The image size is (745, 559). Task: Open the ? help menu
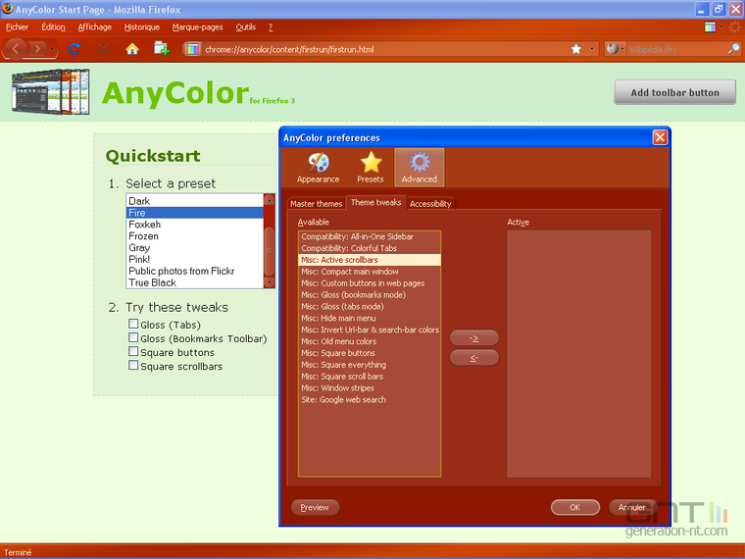point(271,27)
